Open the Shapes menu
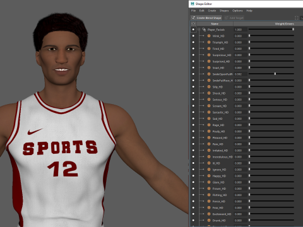Screen dimensions: 303x227 coord(224,11)
